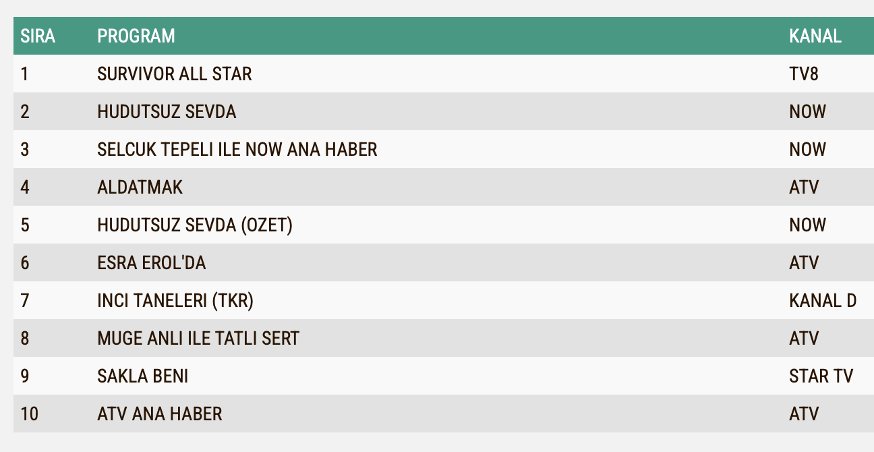Click the ESRA EROL'DA program name
The height and width of the screenshot is (452, 874).
[x=151, y=262]
